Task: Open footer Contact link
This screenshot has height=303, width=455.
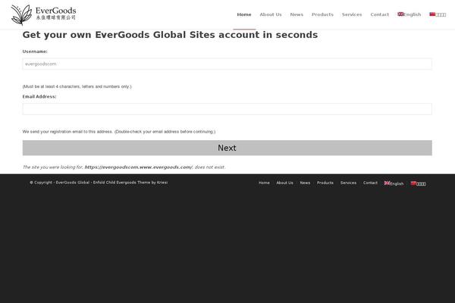Action: [370, 183]
